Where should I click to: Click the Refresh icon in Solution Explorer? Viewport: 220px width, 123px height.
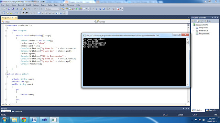pyautogui.click(x=202, y=21)
